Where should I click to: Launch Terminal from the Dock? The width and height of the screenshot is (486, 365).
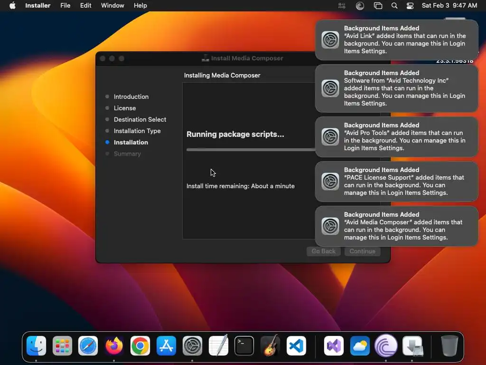[x=244, y=346]
